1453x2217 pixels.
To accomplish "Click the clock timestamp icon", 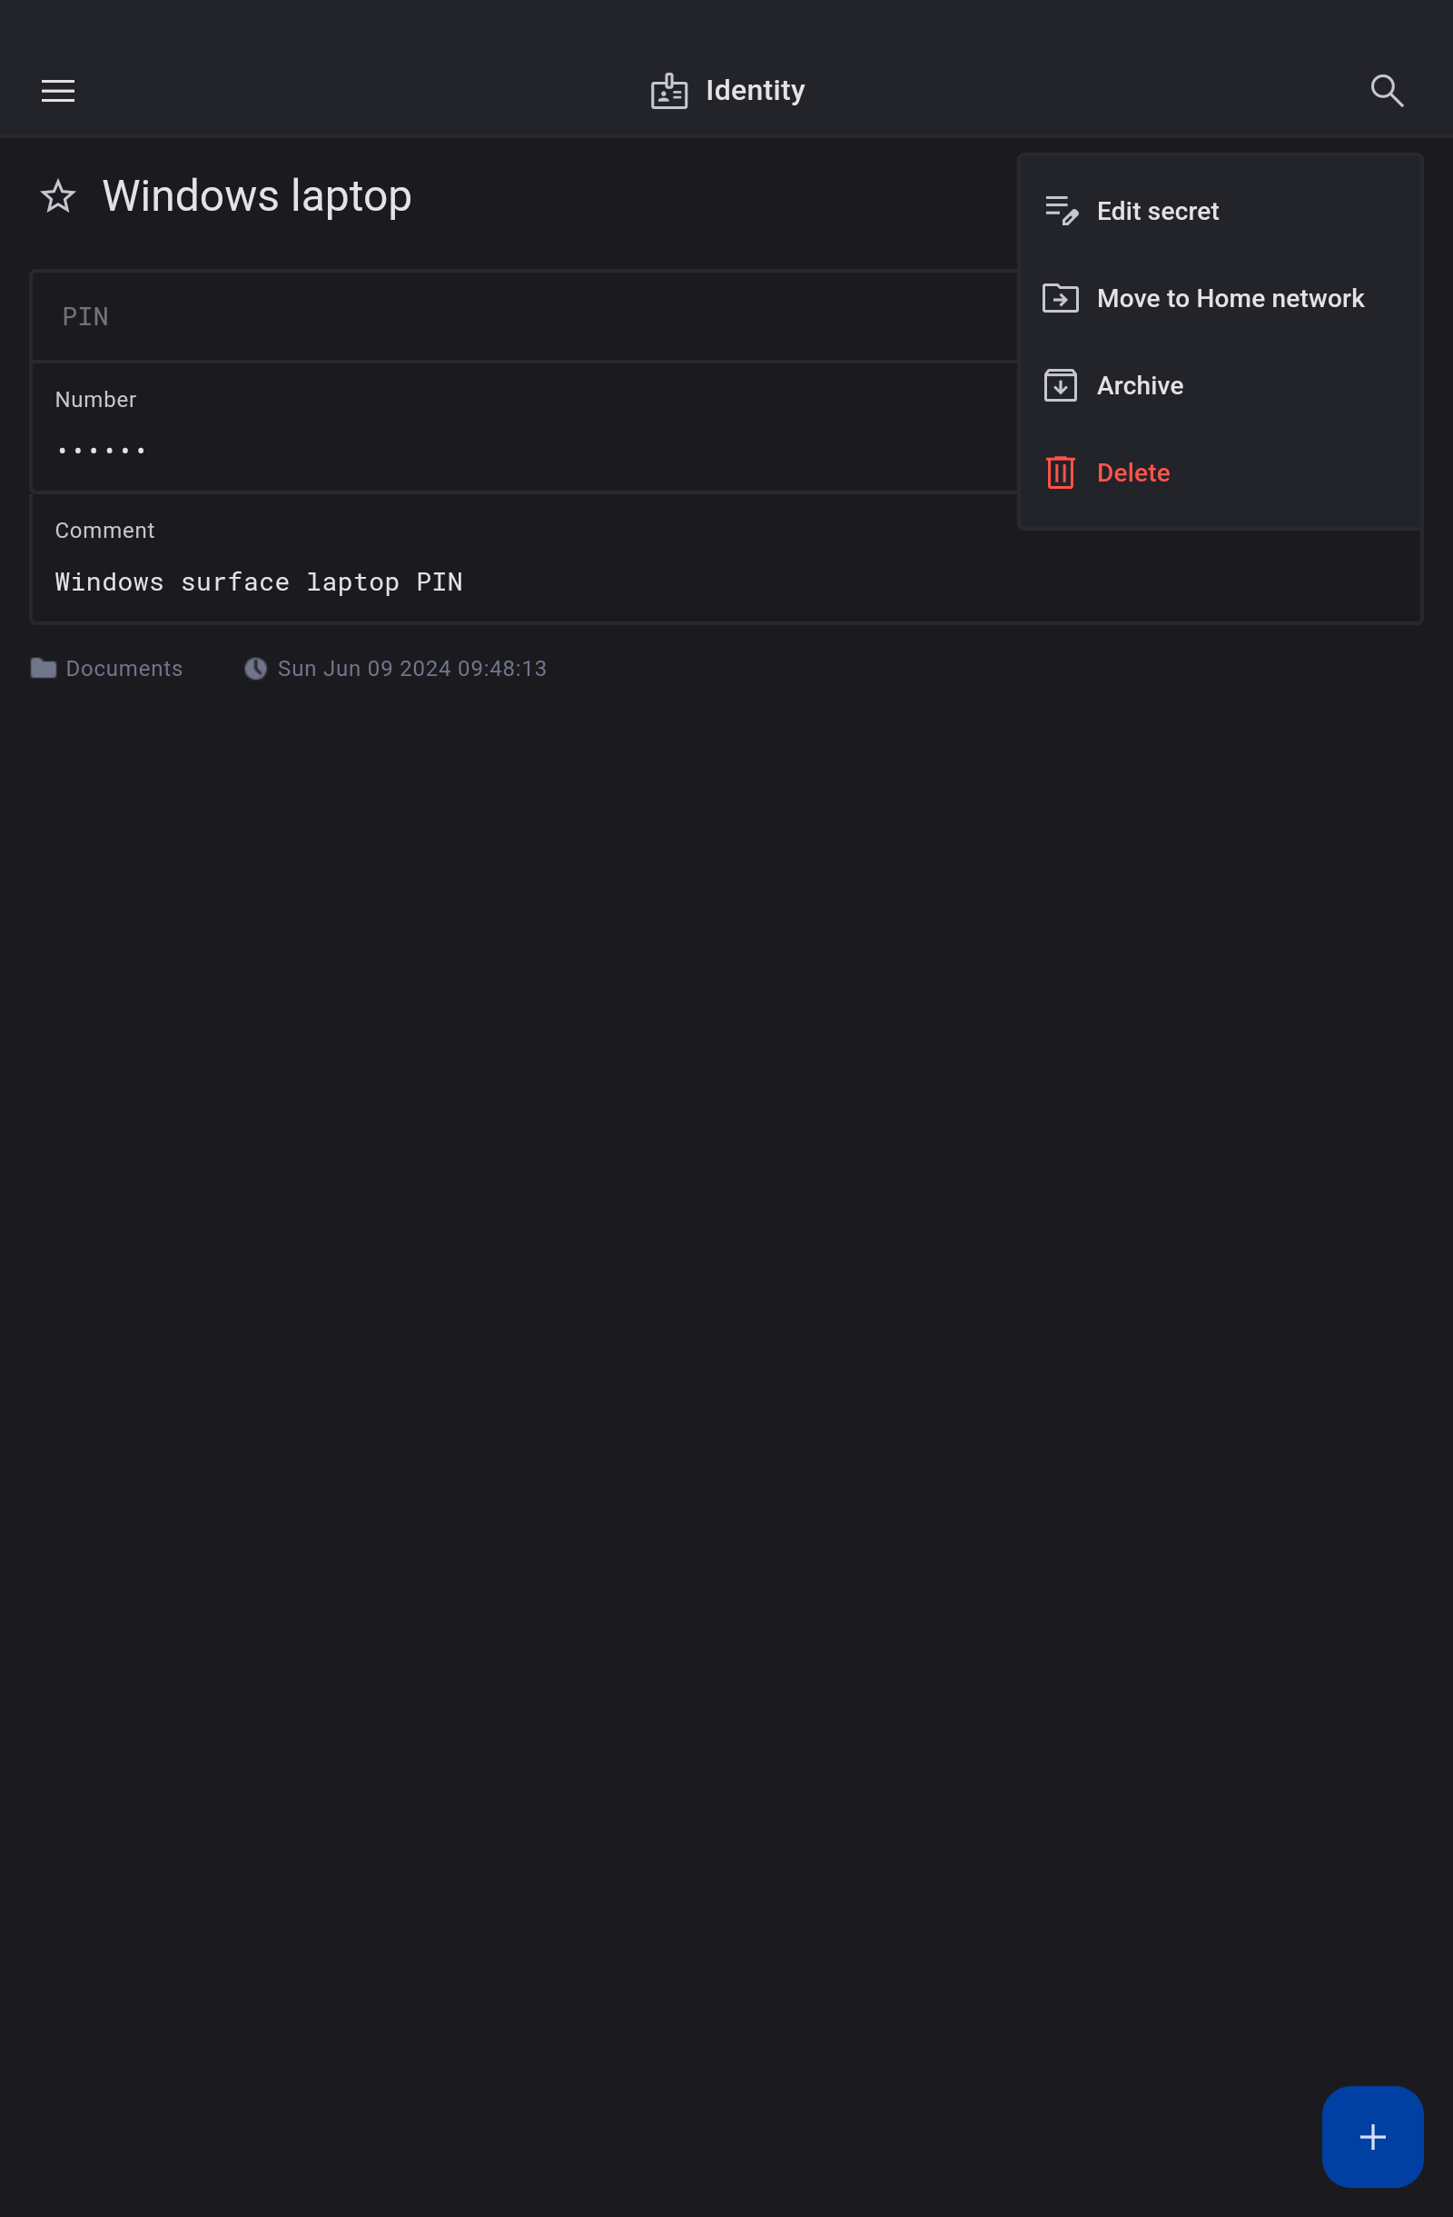I will pos(255,669).
